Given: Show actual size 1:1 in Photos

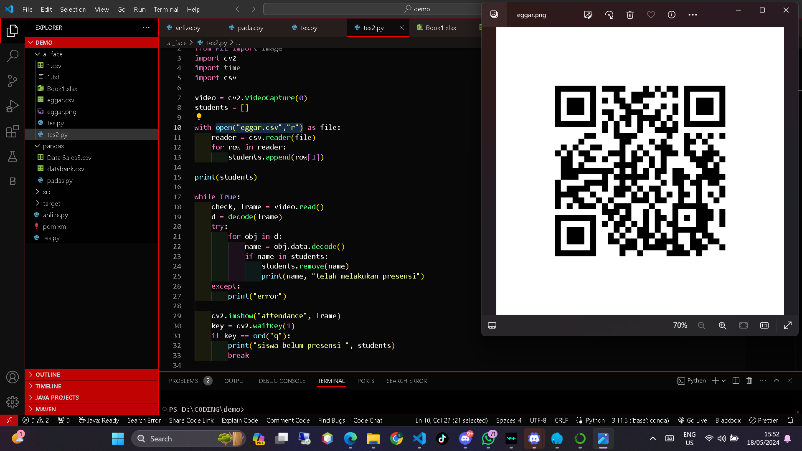Looking at the screenshot, I should (764, 325).
